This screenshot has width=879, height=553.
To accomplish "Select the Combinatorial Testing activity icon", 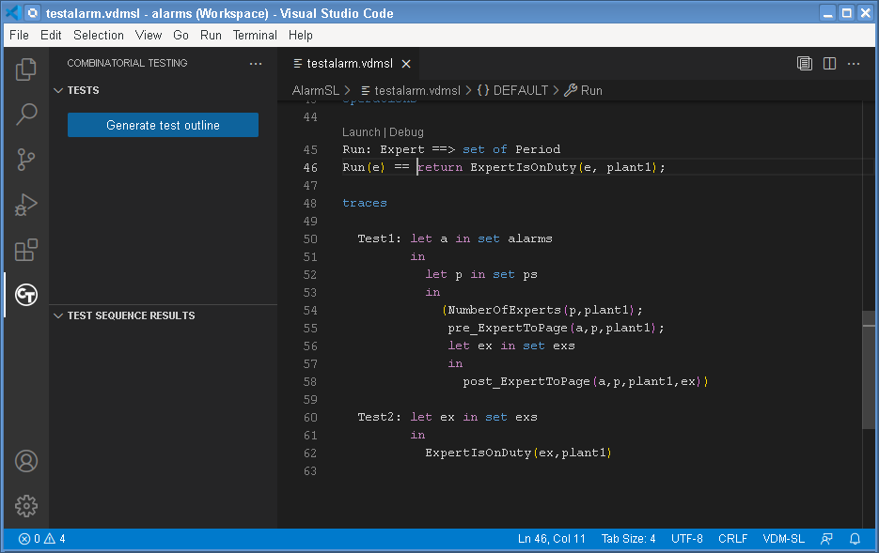I will 26,295.
